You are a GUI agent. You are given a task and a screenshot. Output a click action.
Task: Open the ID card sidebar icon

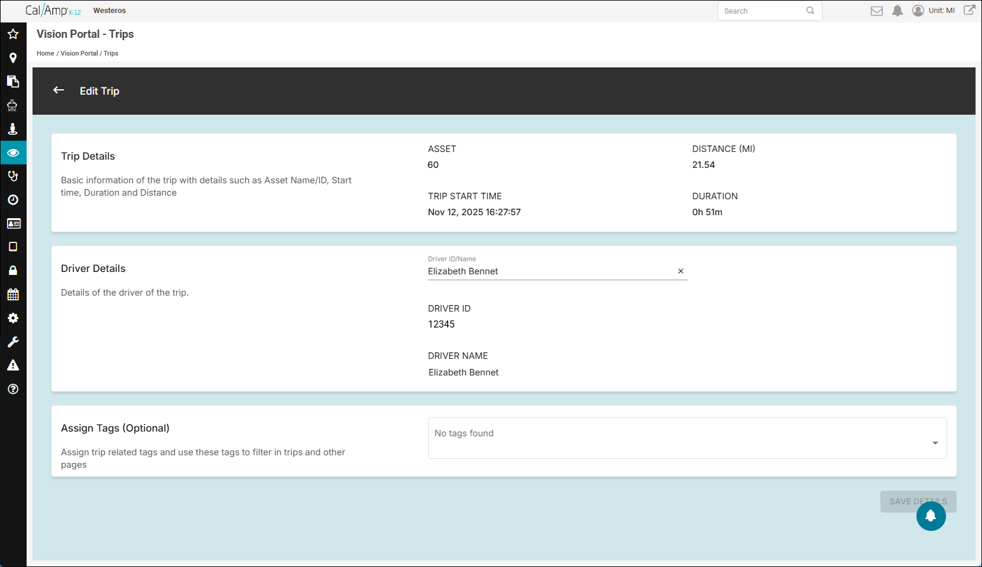(x=13, y=223)
